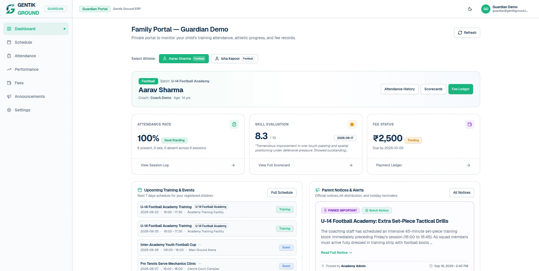This screenshot has width=539, height=271.
Task: Click the Batch Notice tag
Action: [377, 210]
